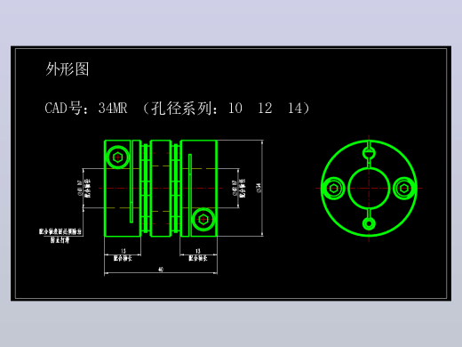Select bottom-right hex screw in side view

pos(203,220)
